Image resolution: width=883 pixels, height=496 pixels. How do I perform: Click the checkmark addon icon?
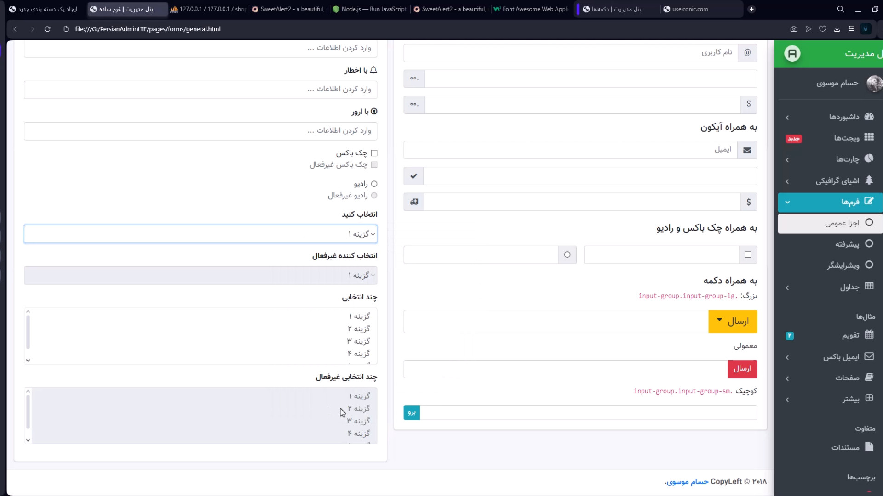[413, 176]
